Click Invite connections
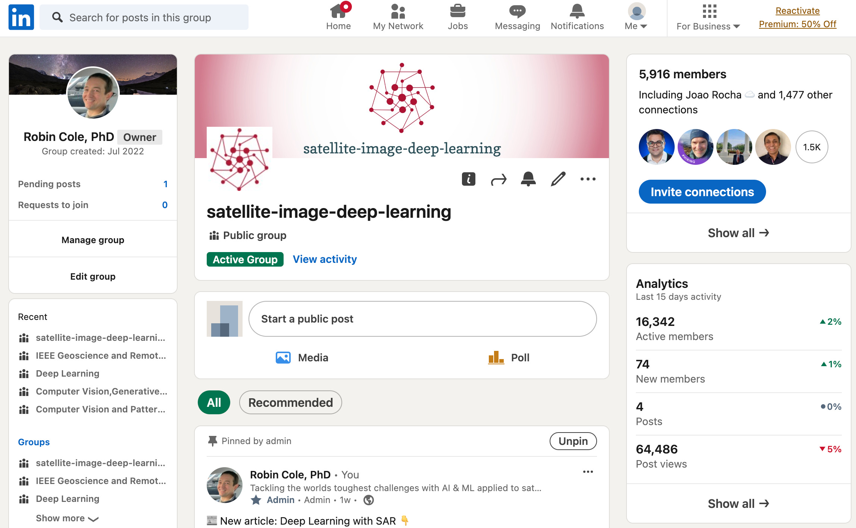 click(x=702, y=191)
